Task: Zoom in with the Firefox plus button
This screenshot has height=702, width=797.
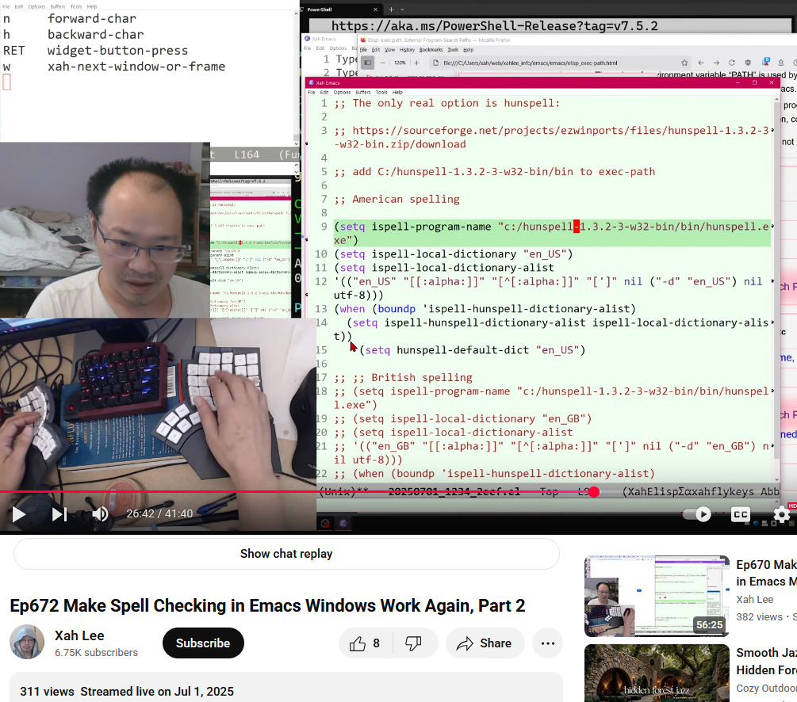Action: coord(416,63)
